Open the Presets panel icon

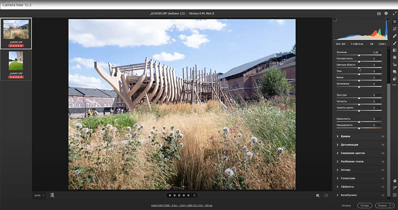tap(395, 79)
